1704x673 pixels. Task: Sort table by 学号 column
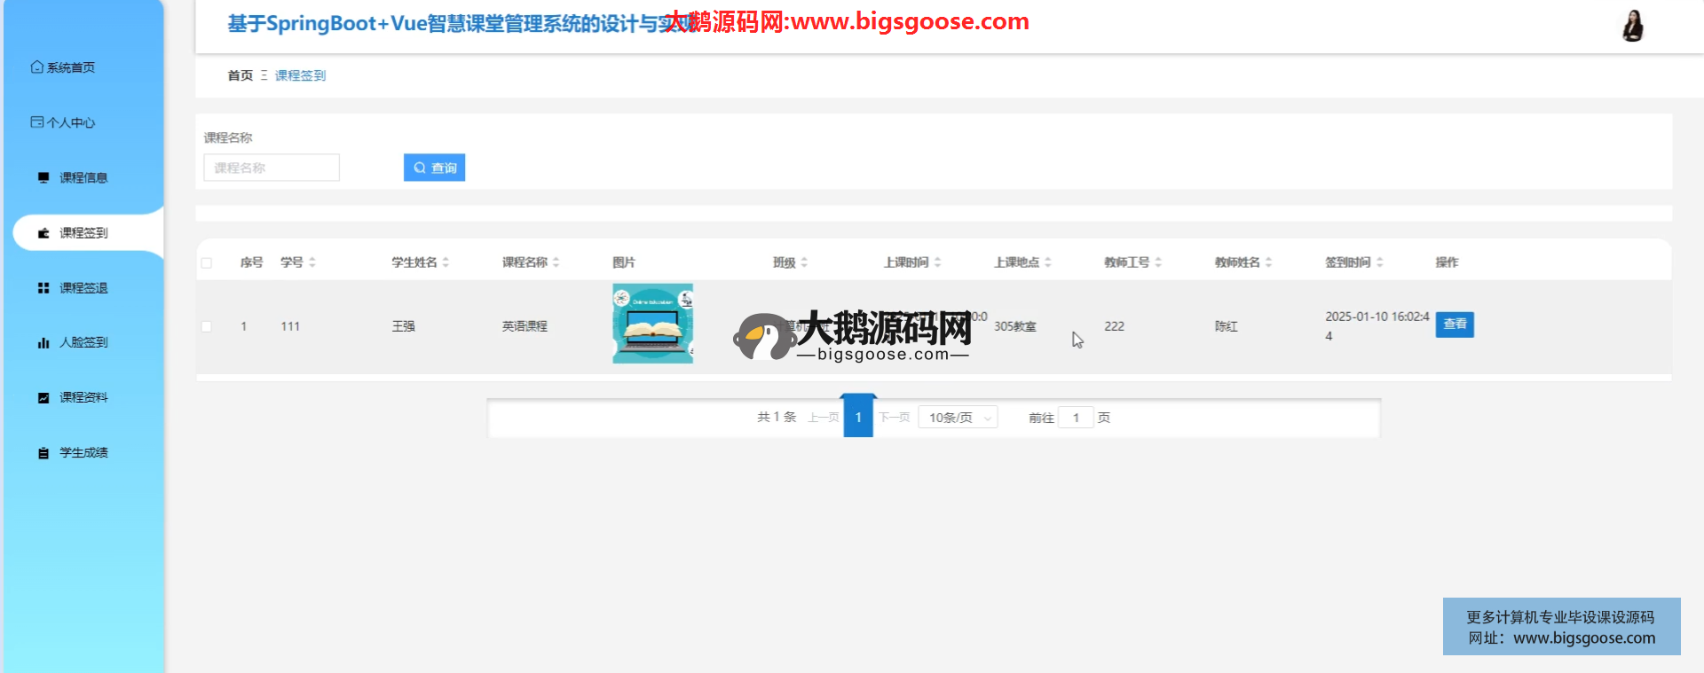pyautogui.click(x=312, y=262)
